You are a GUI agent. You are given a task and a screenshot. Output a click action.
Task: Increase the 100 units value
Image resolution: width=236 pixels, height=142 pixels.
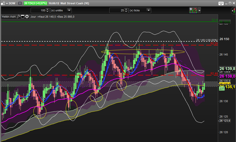pyautogui.click(x=48, y=9)
